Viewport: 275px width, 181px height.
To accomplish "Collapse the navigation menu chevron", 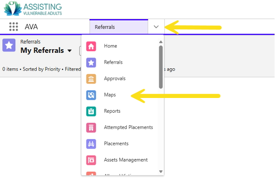I will pos(156,27).
